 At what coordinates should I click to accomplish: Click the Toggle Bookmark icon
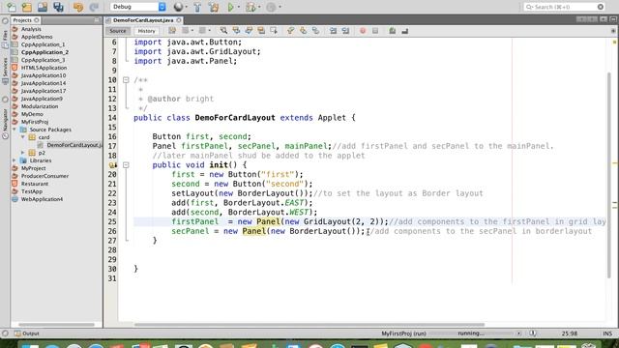316,30
